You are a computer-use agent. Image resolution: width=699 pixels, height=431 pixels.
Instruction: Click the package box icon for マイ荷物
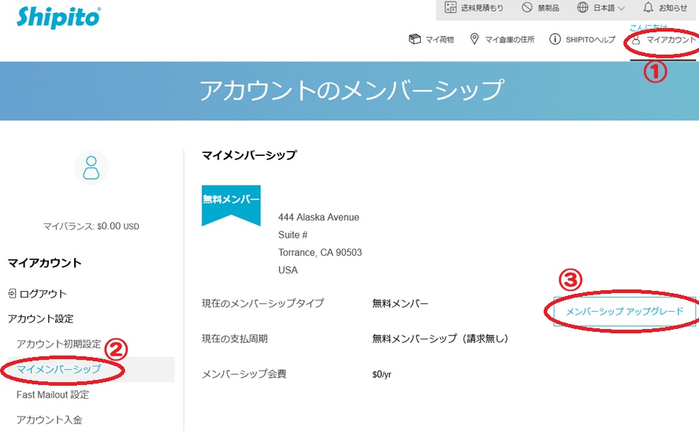(414, 40)
